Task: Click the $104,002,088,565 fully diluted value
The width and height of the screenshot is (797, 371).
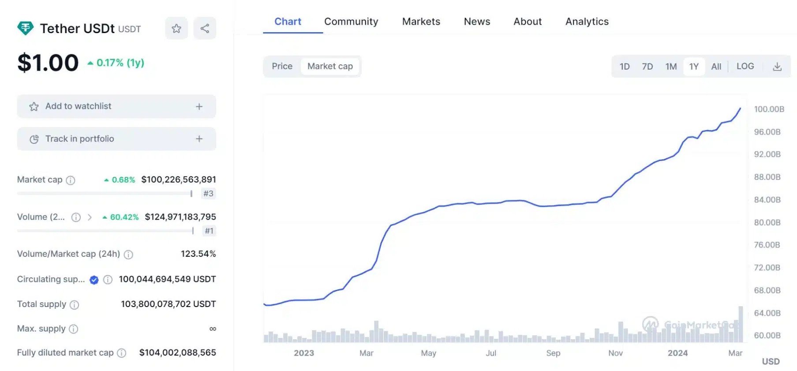Action: [x=178, y=352]
